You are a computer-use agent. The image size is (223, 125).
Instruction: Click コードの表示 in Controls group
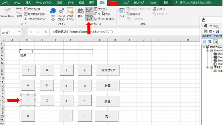click(102, 14)
